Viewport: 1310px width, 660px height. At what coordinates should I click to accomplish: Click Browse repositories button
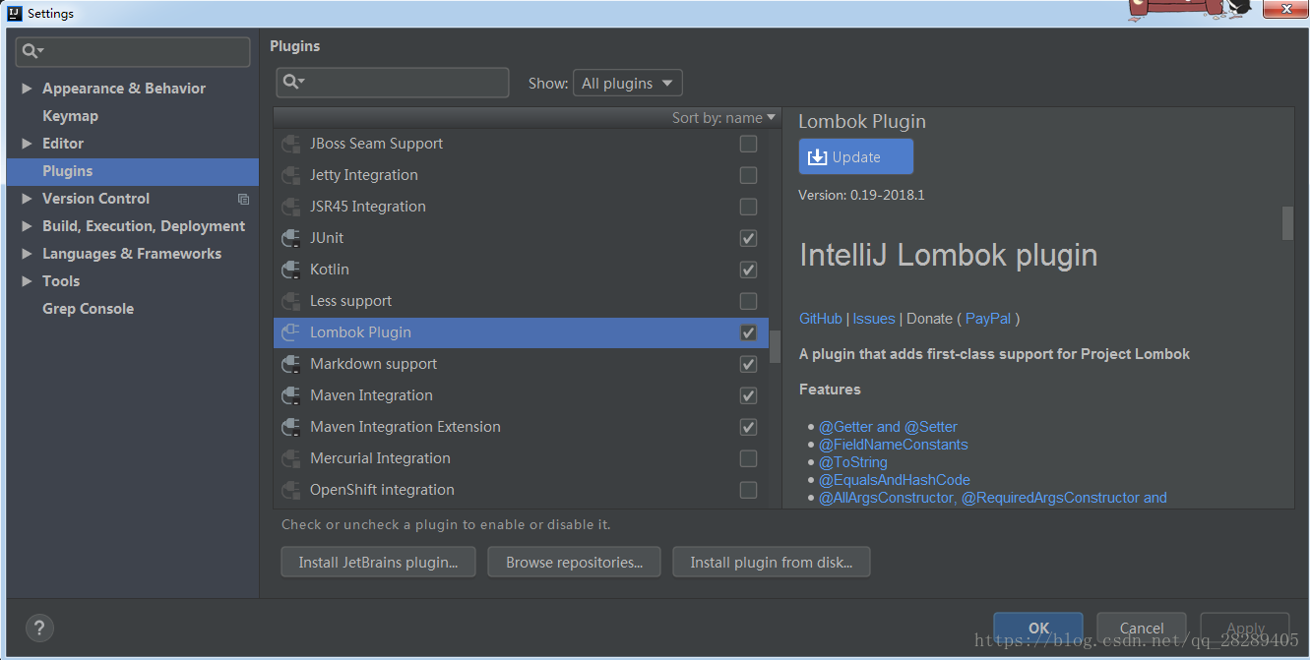point(574,563)
